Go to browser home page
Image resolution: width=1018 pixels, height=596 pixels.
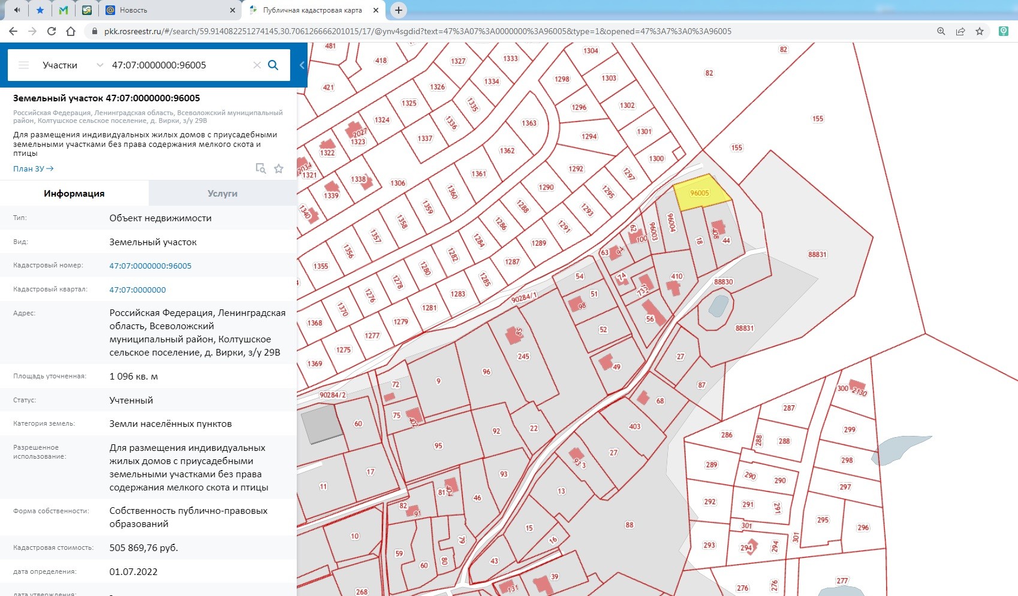click(71, 31)
